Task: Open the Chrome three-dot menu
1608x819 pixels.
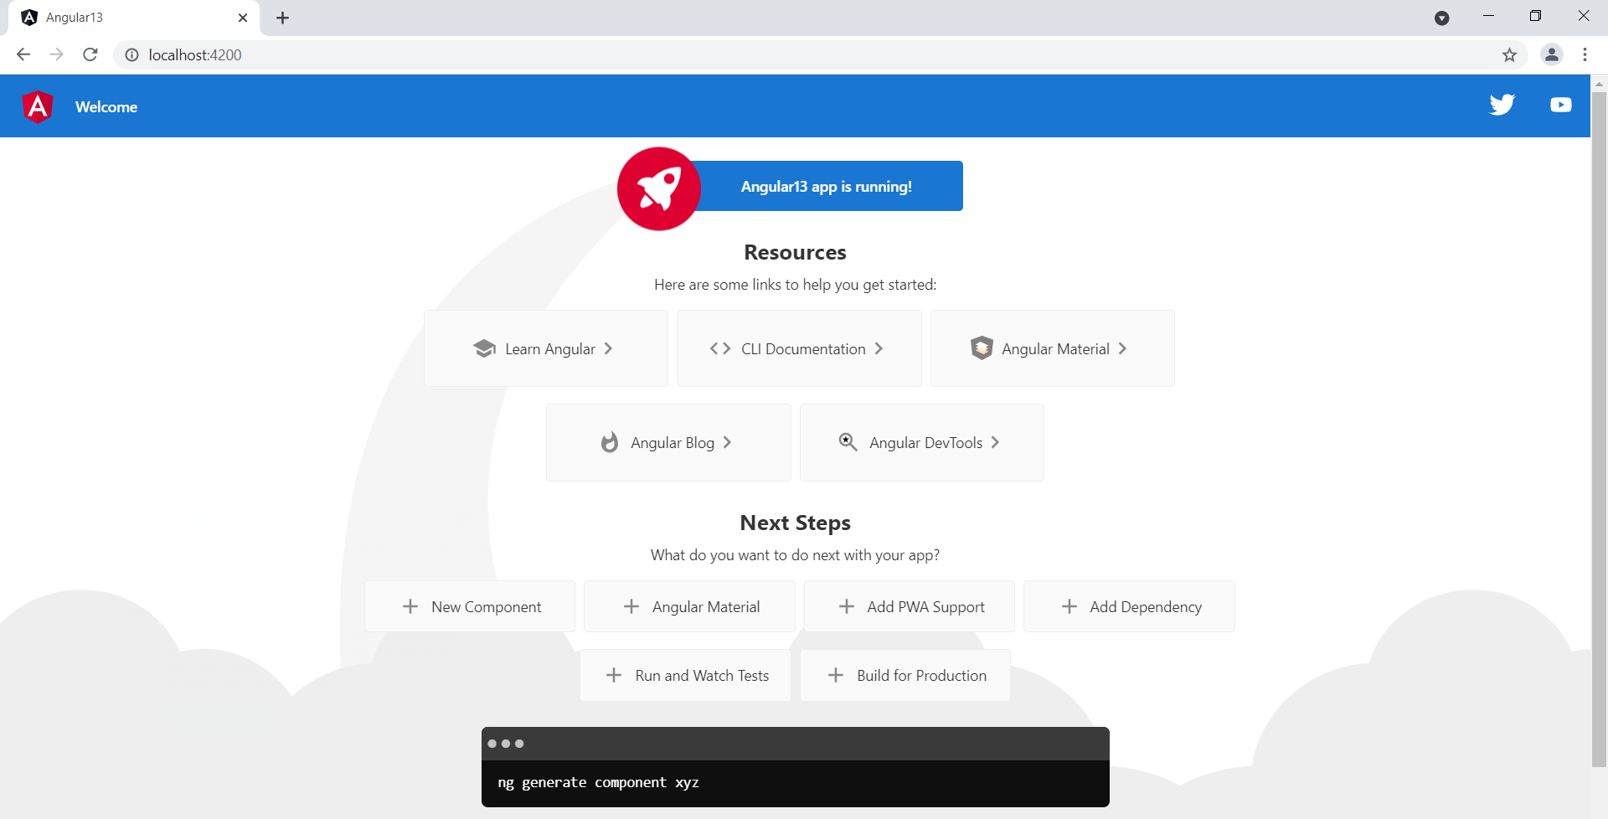Action: [1585, 54]
